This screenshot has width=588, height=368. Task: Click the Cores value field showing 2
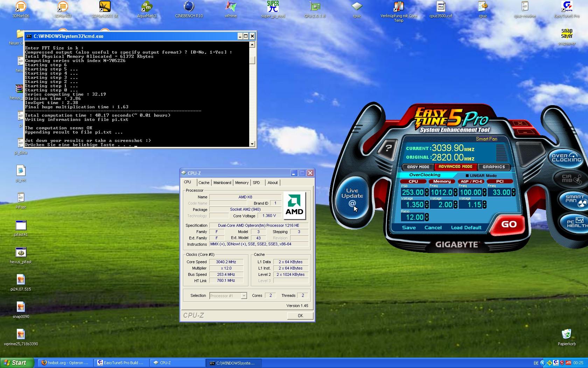(270, 295)
